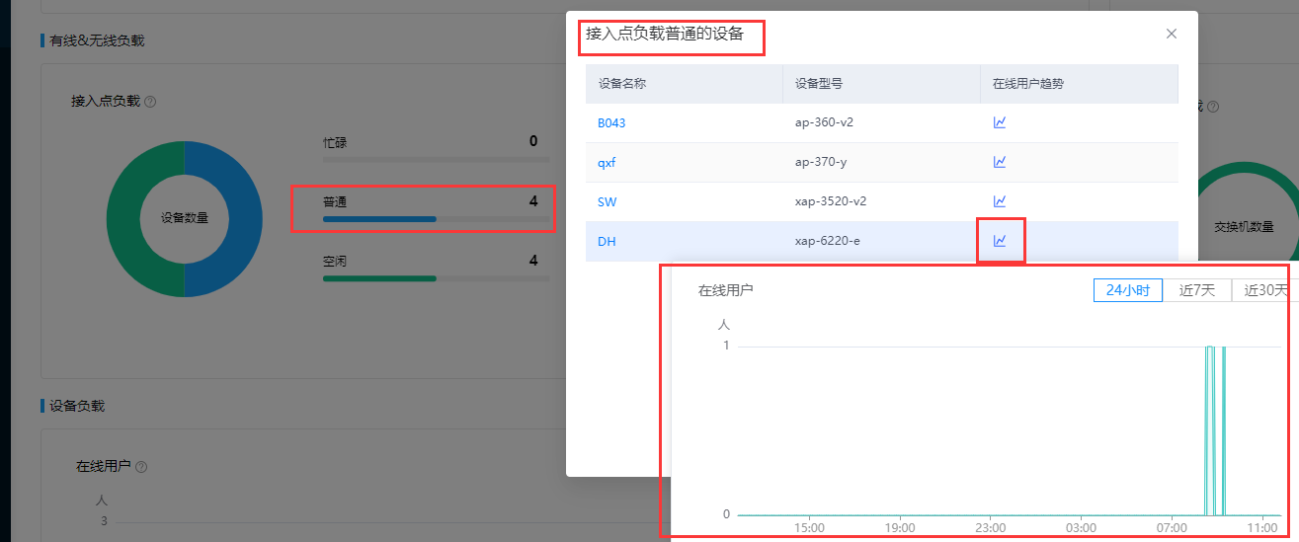1299x542 pixels.
Task: Click the trend chart icon for qxf
Action: 1000,162
